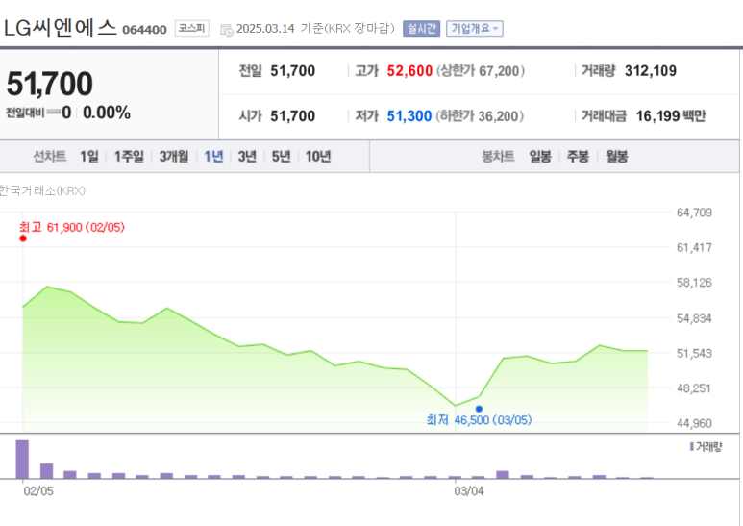Click the 0.00% change rate
Image resolution: width=743 pixels, height=526 pixels.
point(107,113)
